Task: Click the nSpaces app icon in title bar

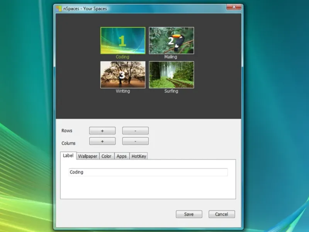Action: [x=59, y=9]
